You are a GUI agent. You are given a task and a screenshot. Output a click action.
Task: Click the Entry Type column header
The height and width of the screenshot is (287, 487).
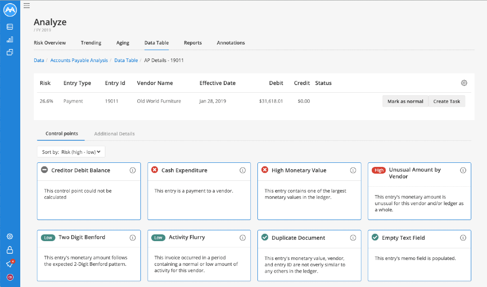pyautogui.click(x=77, y=83)
